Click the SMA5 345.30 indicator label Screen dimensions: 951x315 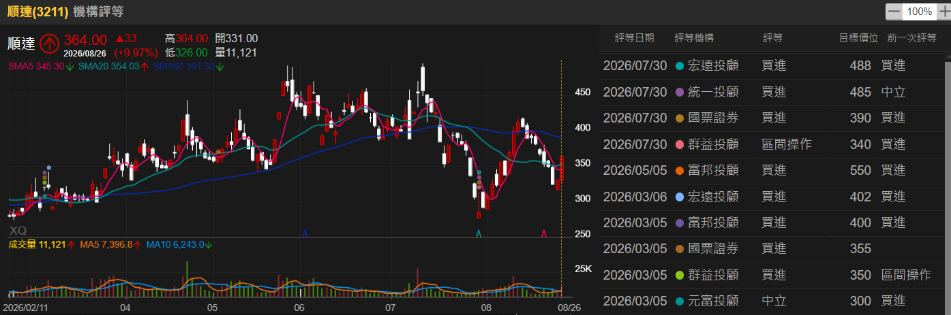click(x=36, y=66)
